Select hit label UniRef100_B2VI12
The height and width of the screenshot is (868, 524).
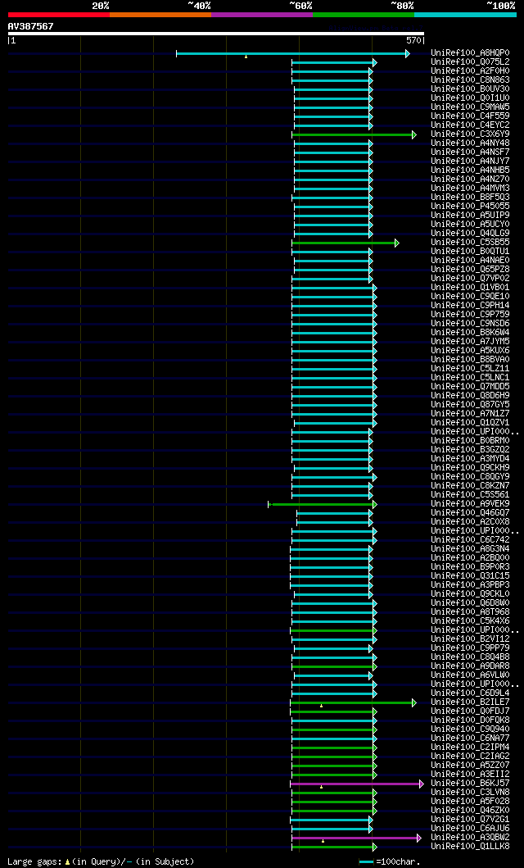tap(471, 639)
